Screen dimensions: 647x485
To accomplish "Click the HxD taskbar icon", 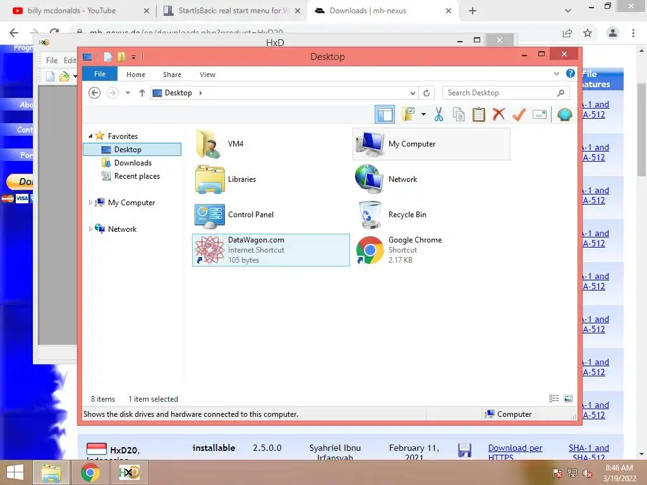I will tap(129, 472).
